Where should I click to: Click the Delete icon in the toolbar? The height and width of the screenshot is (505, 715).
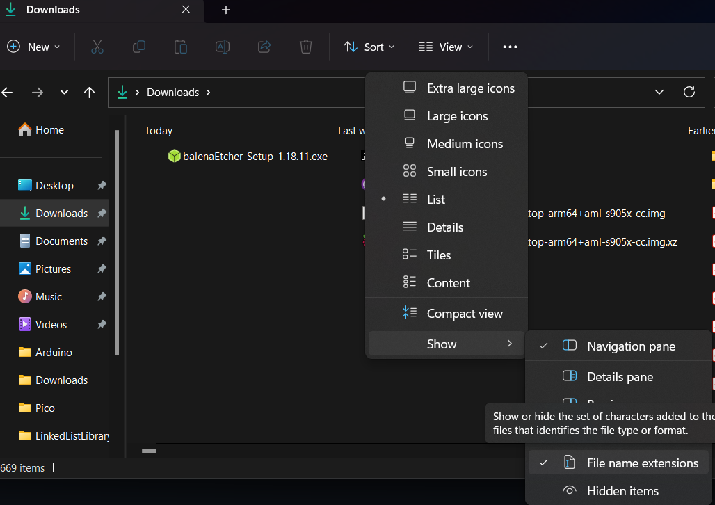(305, 47)
